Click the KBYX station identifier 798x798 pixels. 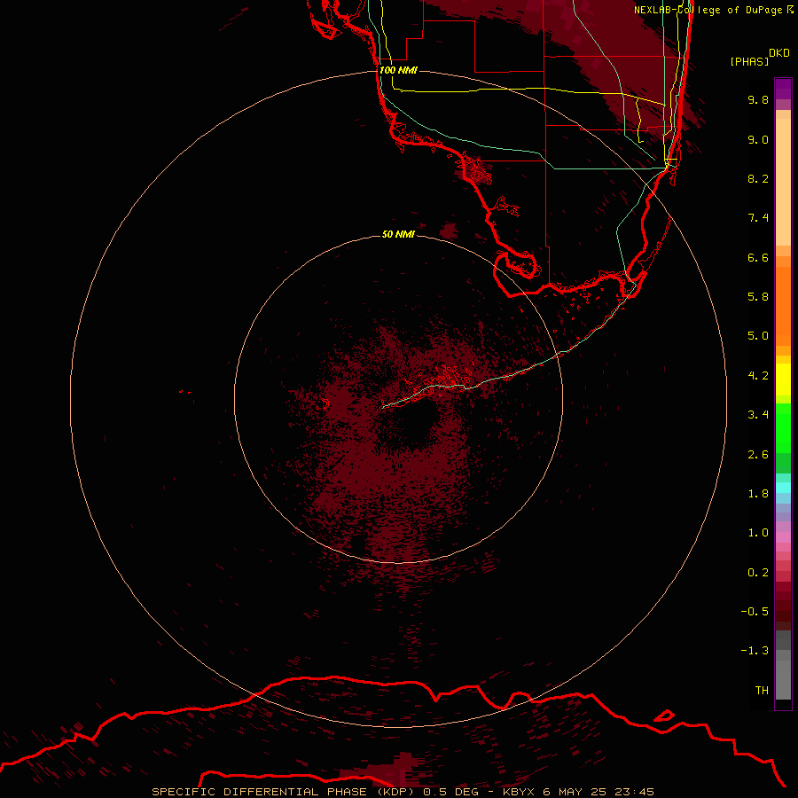click(x=519, y=792)
